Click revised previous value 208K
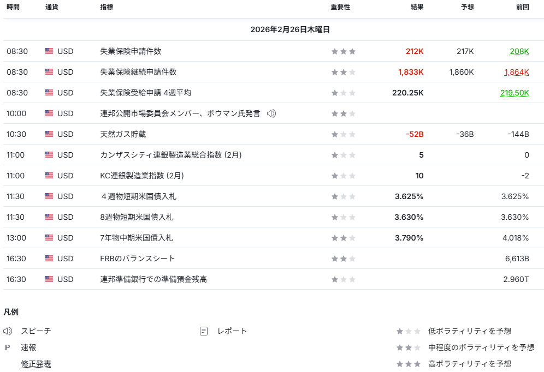The width and height of the screenshot is (544, 372). [519, 51]
